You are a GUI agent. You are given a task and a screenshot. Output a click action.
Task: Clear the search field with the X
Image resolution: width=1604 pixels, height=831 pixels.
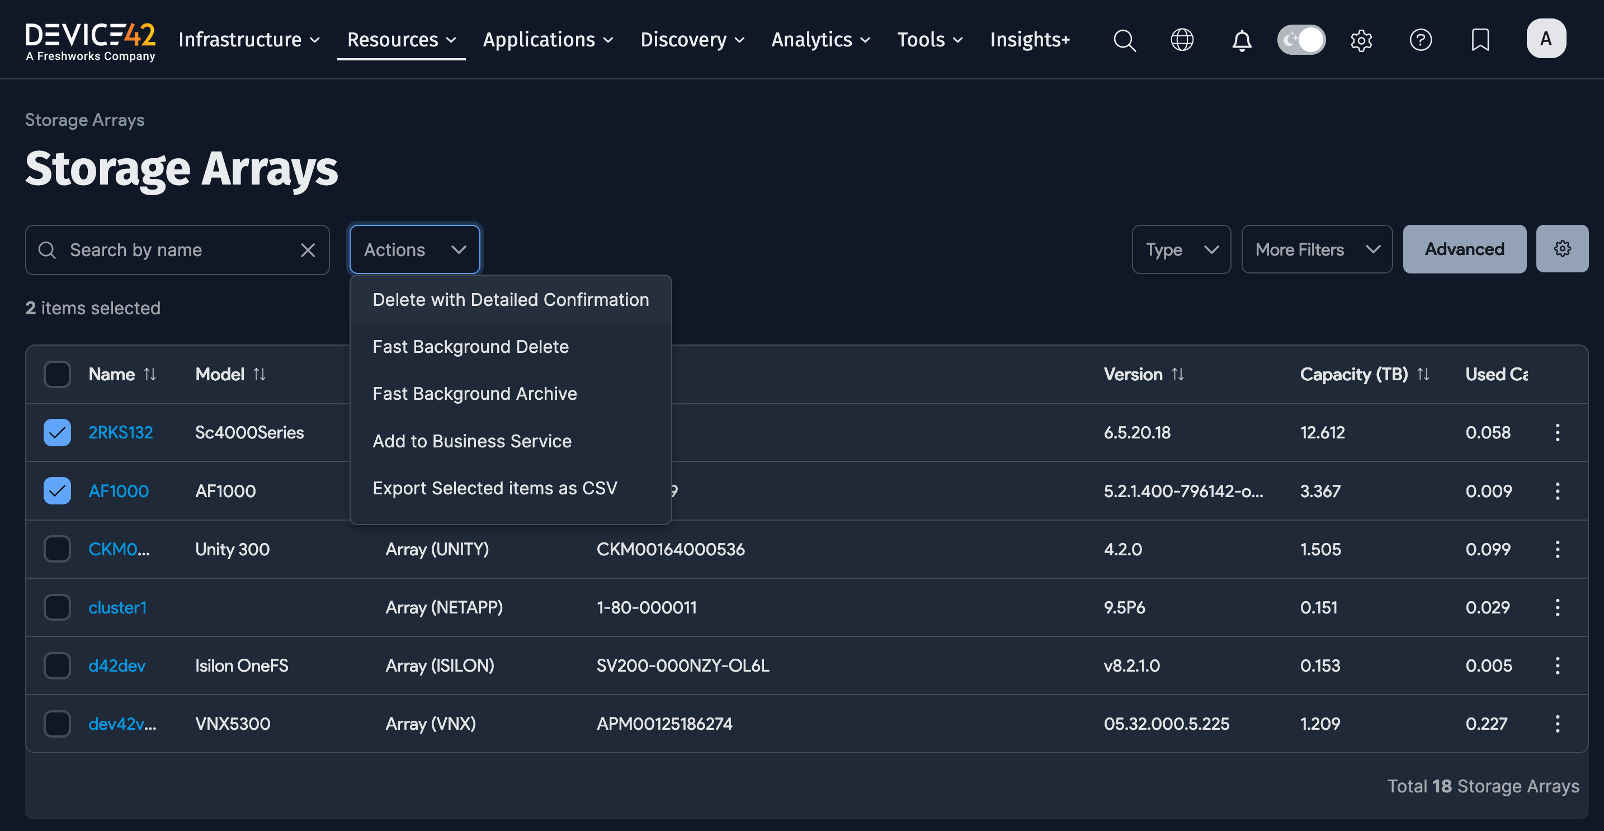pos(308,249)
